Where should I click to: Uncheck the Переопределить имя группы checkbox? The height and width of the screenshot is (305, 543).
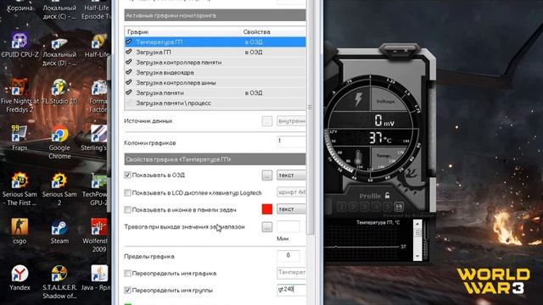[127, 290]
